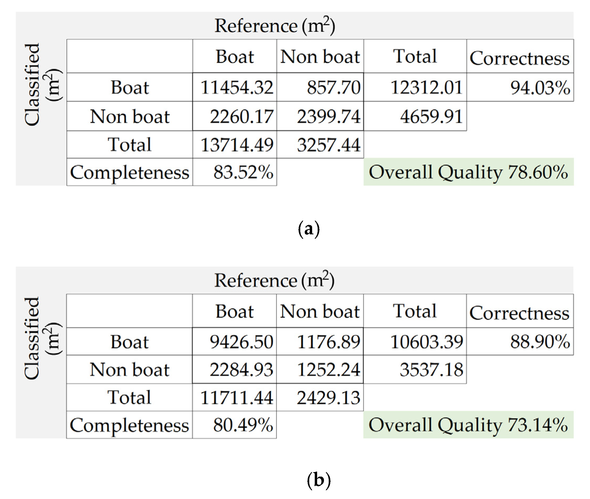Click the total value 12312.01
The image size is (590, 499).
(426, 87)
